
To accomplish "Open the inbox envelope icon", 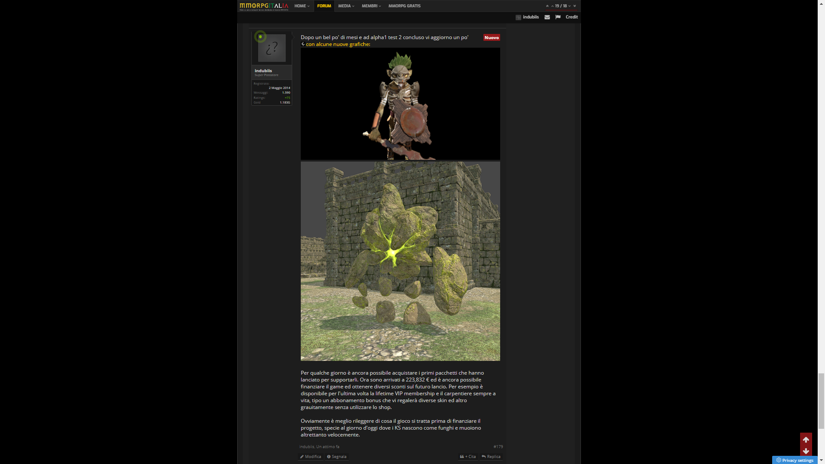I will point(547,17).
